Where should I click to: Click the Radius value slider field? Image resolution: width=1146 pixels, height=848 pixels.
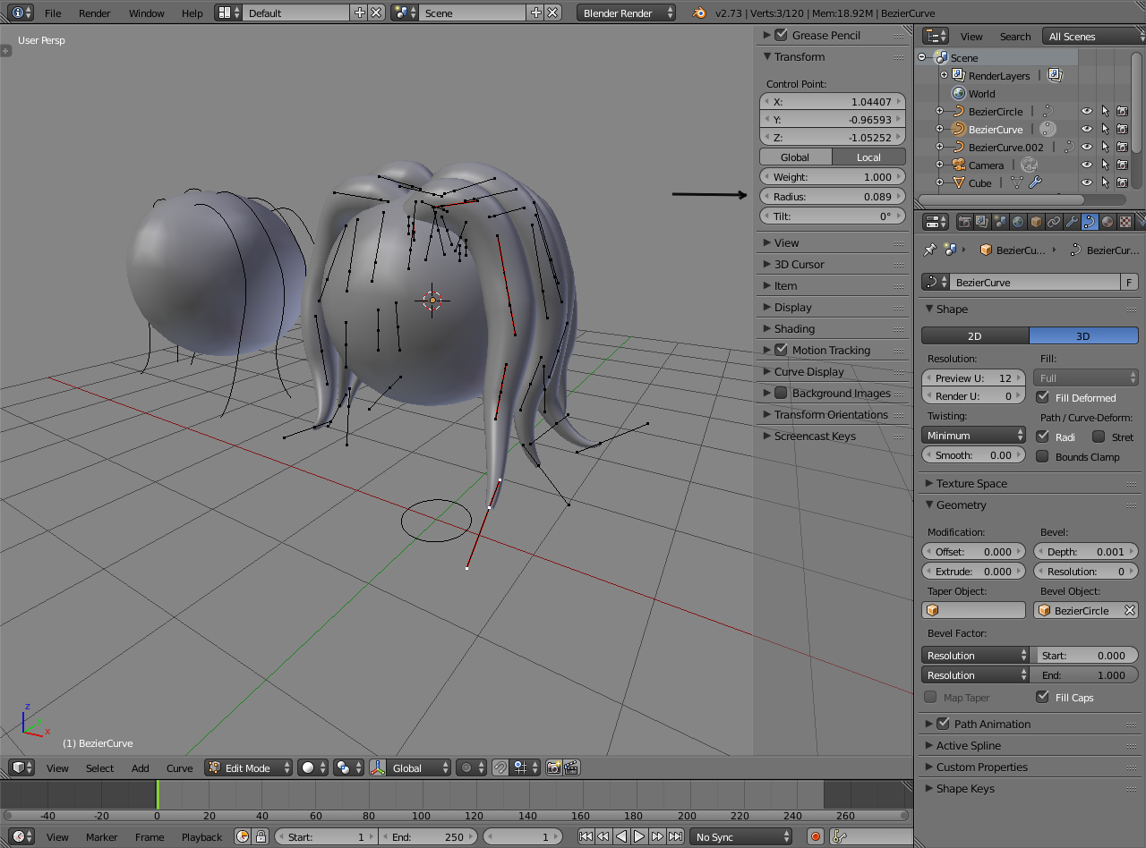(833, 196)
